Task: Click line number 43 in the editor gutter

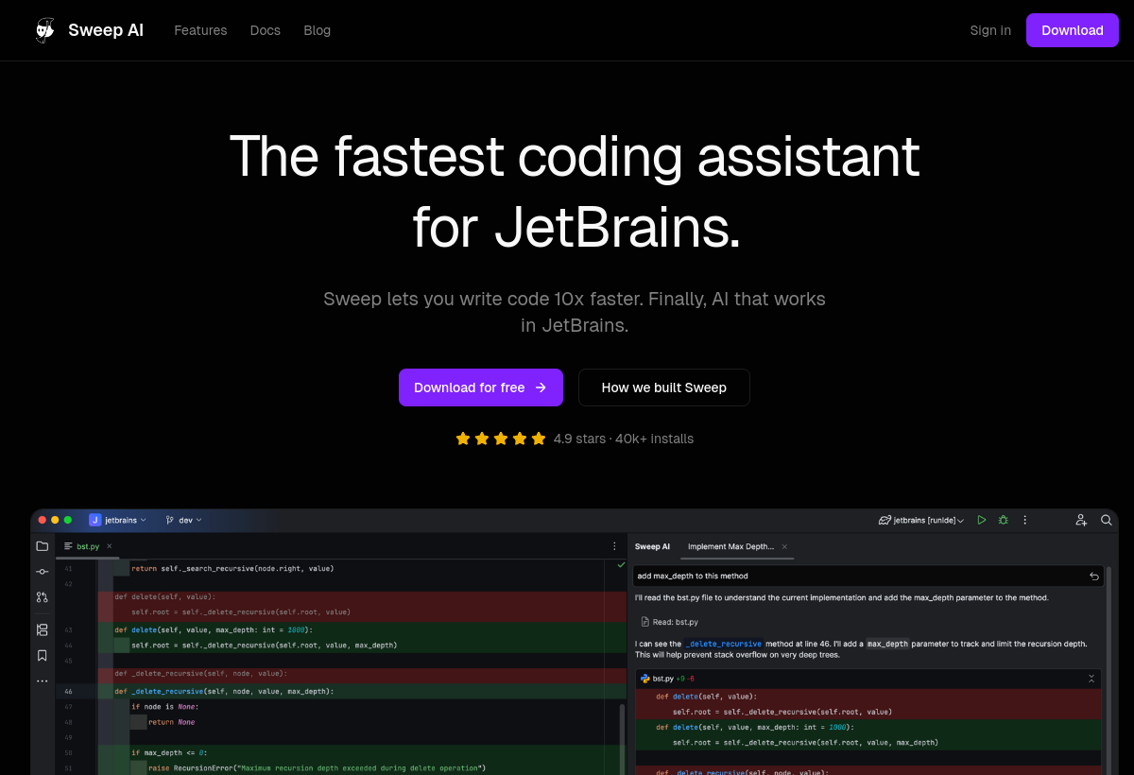Action: tap(69, 629)
